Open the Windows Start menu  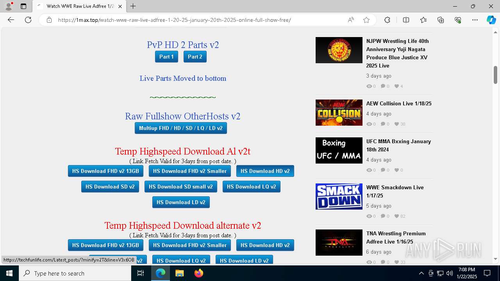pos(9,273)
